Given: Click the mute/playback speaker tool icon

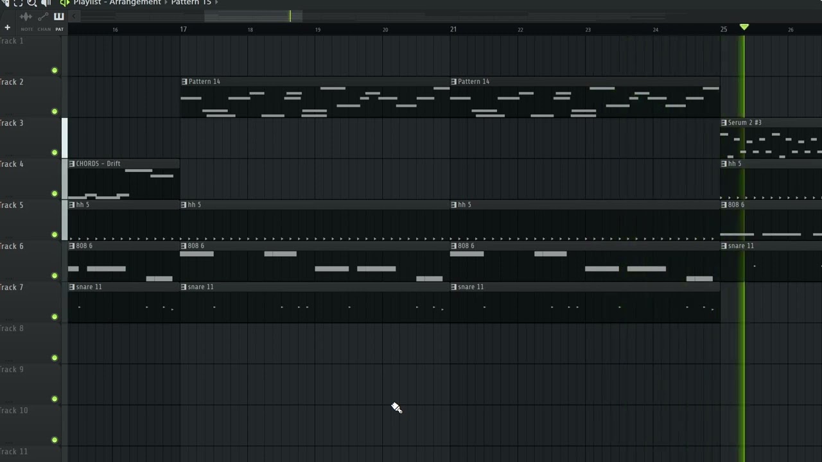Looking at the screenshot, I should point(46,3).
